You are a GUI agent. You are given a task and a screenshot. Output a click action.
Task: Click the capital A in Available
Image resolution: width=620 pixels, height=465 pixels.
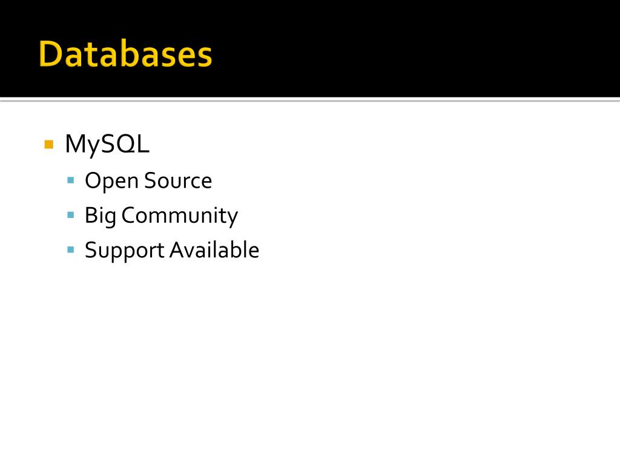click(176, 250)
